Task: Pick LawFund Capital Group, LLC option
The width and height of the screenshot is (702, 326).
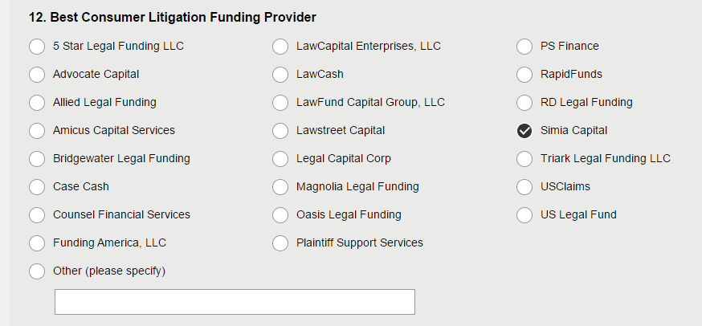Action: 280,103
